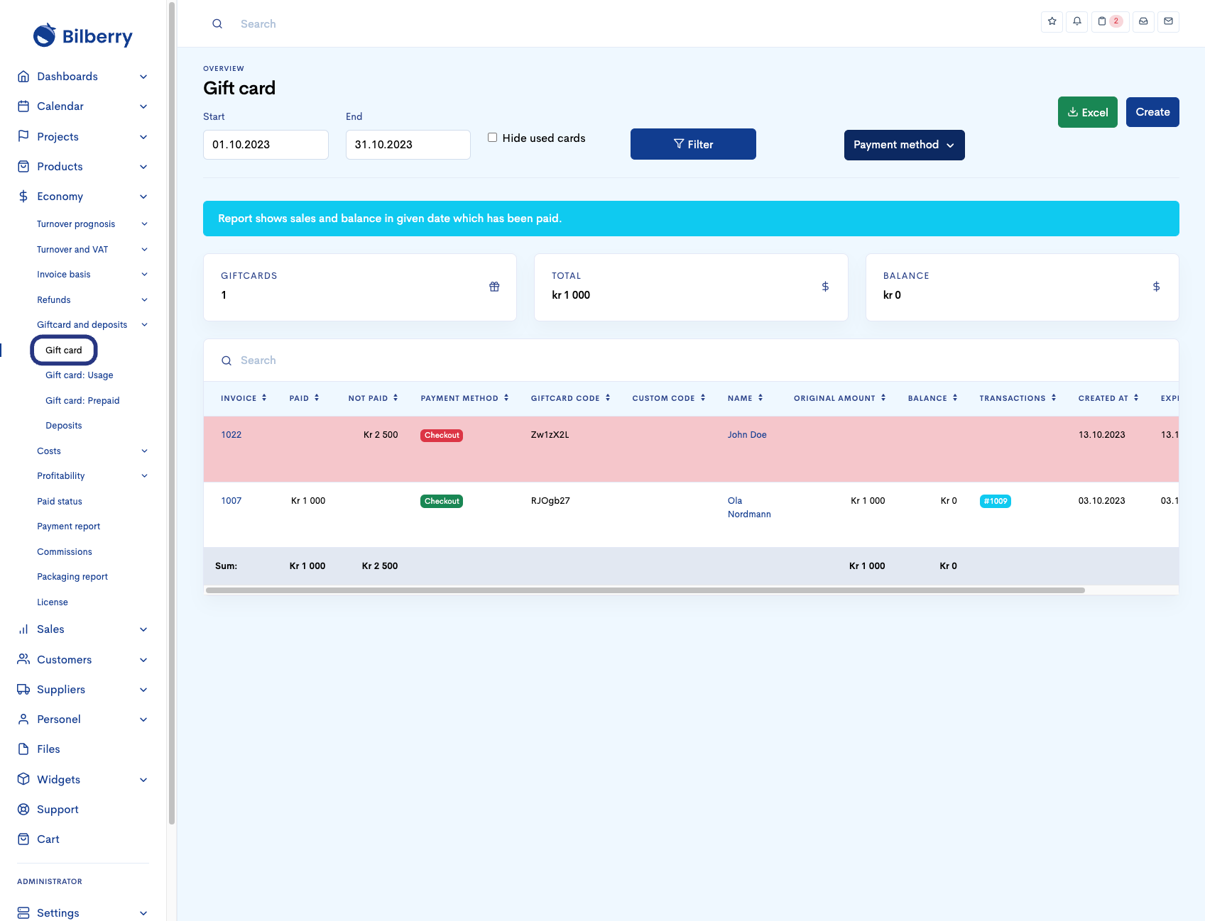Open Gift card: Usage report
Viewport: 1205px width, 921px height.
(80, 375)
